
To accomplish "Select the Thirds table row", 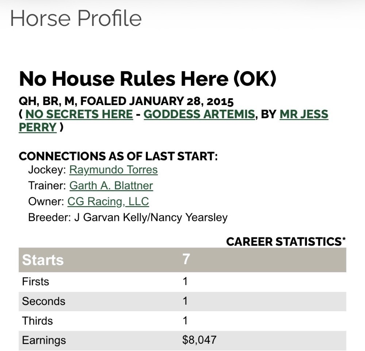I will tap(182, 321).
